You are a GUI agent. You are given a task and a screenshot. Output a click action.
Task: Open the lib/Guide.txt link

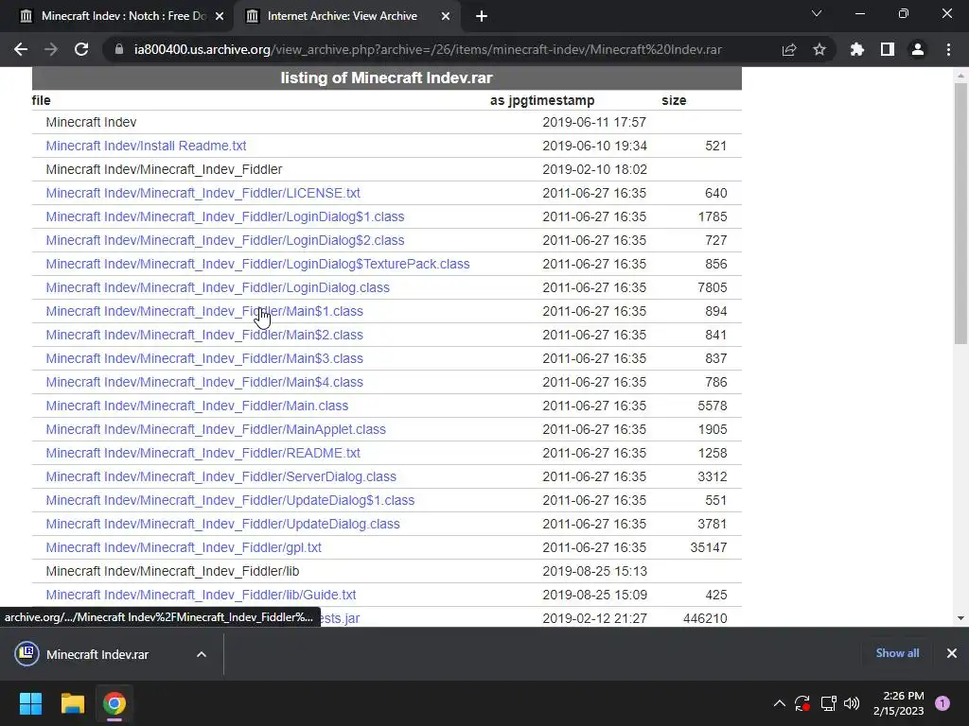tap(201, 595)
